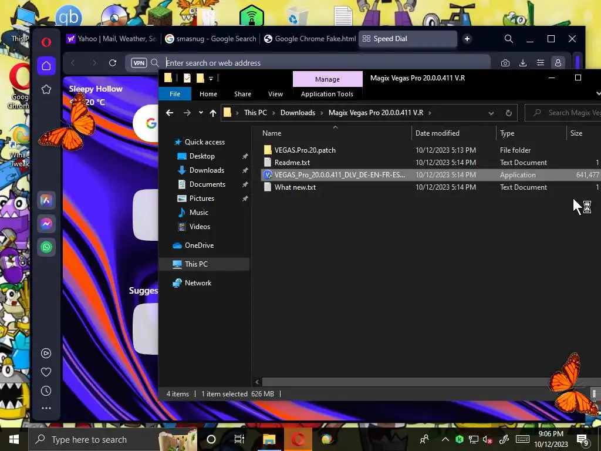Open Aria AI icon in Opera sidebar
Viewport: 601px width, 451px height.
pos(46,200)
